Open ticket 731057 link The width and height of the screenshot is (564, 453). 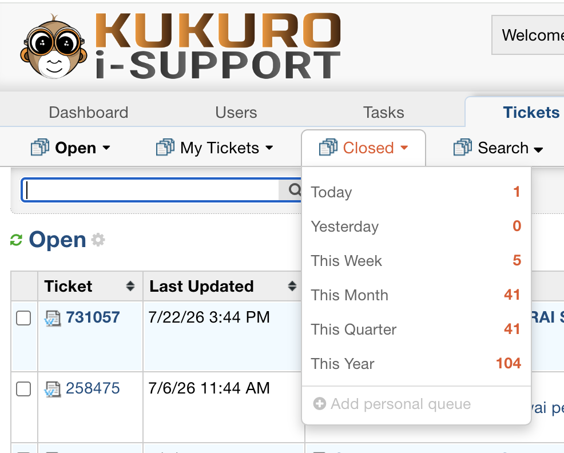93,317
